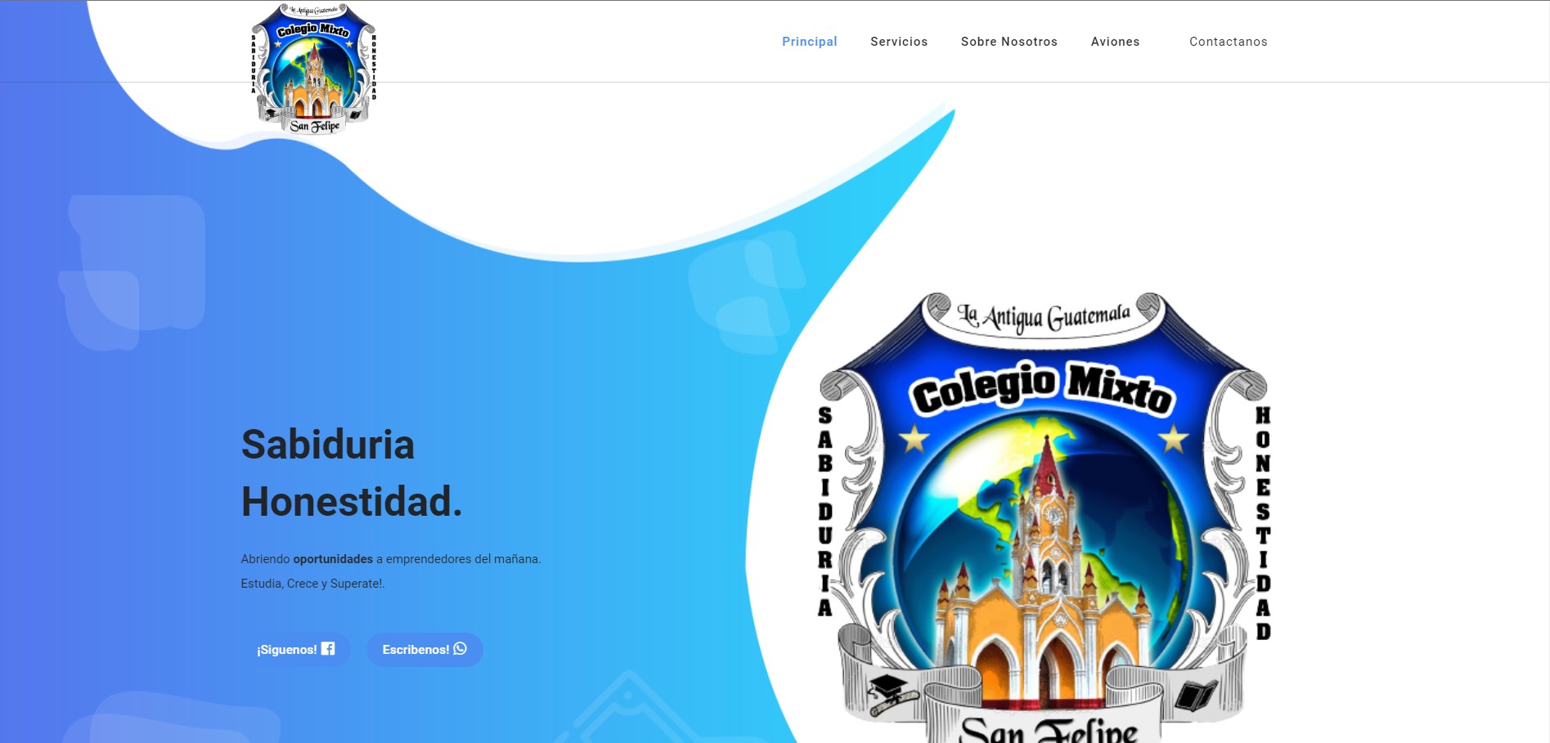This screenshot has height=743, width=1550.
Task: Open the Contactanos link
Action: pos(1228,42)
